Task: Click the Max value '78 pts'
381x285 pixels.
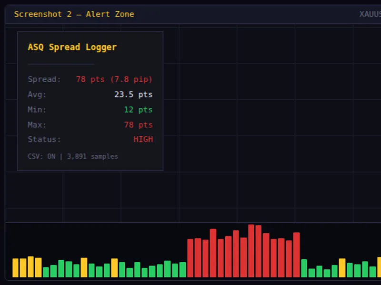Action: (x=138, y=125)
